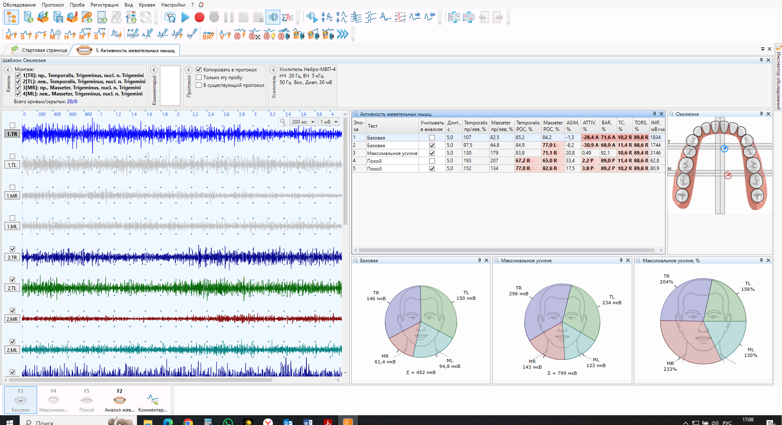Open the Протокол menu
Viewport: 782px width, 425px height.
tap(53, 5)
